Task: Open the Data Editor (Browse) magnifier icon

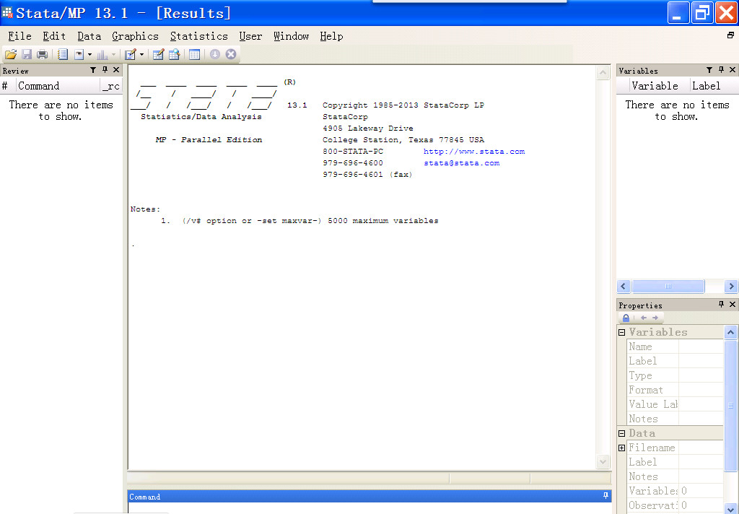Action: point(175,55)
